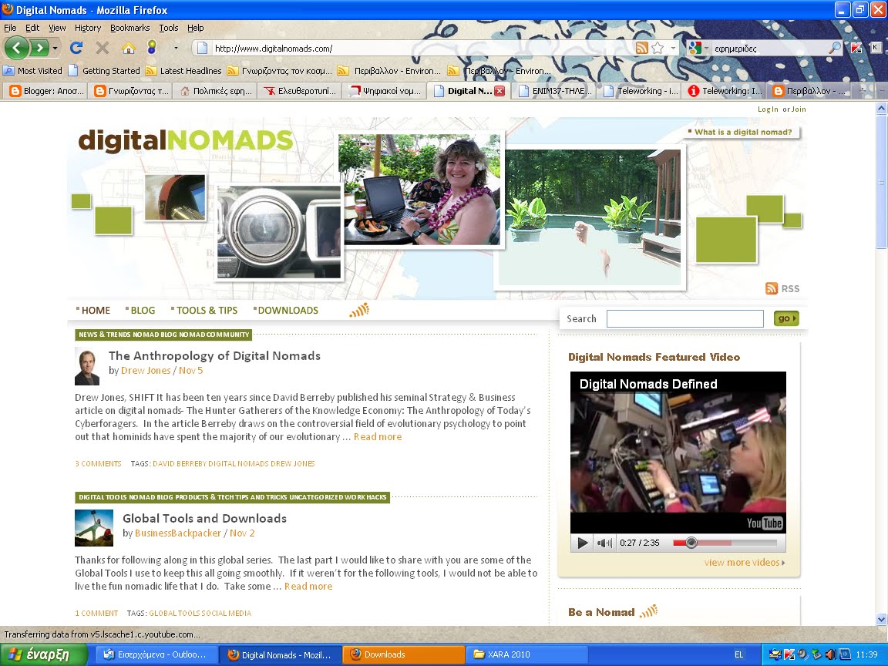Image resolution: width=888 pixels, height=666 pixels.
Task: Go to the Home page icon
Action: 129,48
